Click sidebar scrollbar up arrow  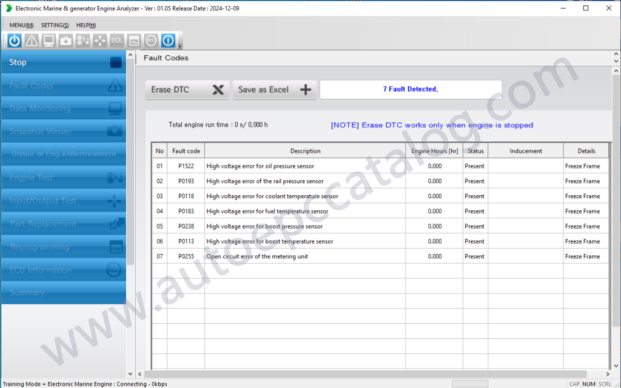[130, 55]
